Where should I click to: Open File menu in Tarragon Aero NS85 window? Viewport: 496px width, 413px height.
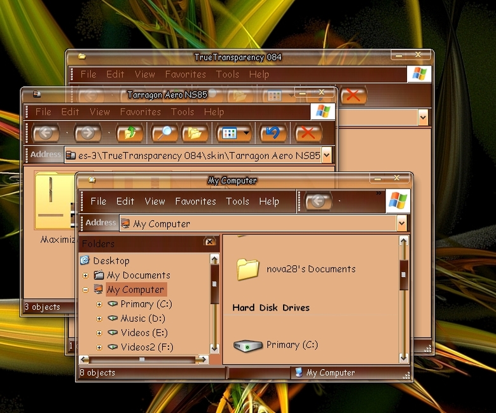pos(43,112)
